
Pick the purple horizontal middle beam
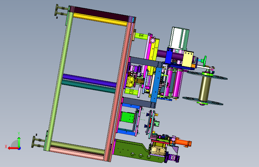(90, 80)
